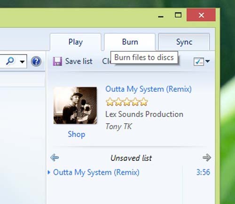Minimize the media player window
The image size is (235, 204).
tap(161, 16)
